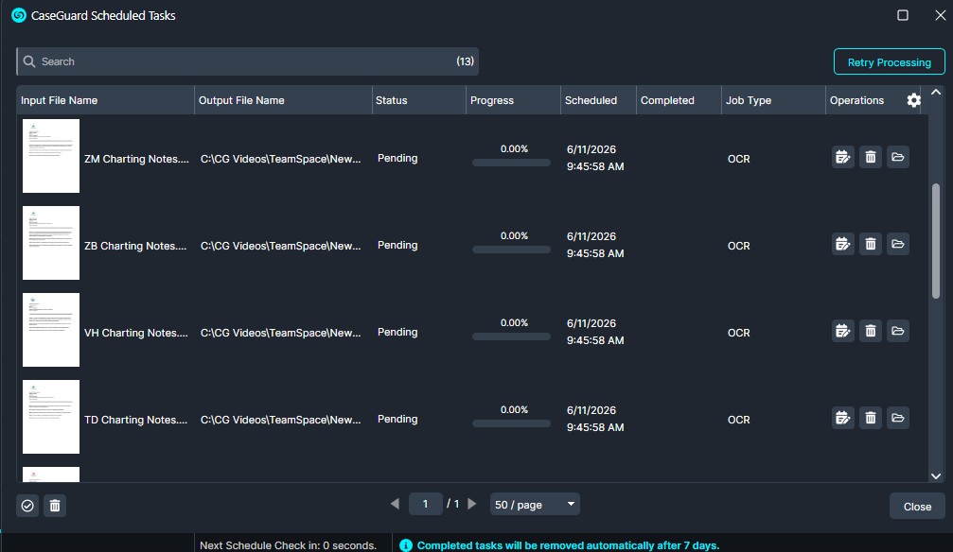Click the ZB Charting Notes document thumbnail

[x=51, y=243]
